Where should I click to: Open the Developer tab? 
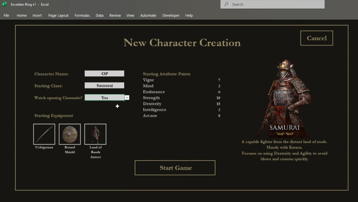coord(171,15)
